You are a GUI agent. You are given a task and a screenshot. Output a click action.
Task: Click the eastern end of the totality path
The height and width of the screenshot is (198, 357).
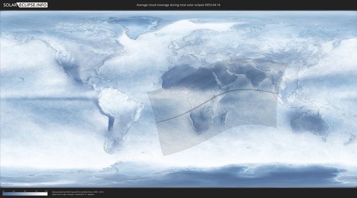(275, 93)
